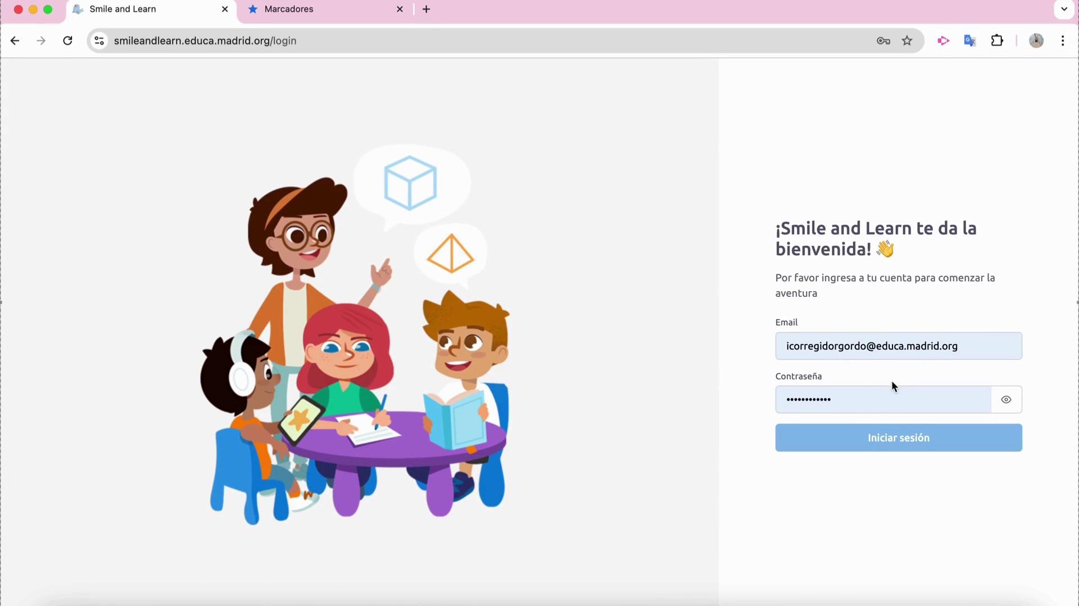Click the Iniciar sesión button
This screenshot has height=606, width=1079.
click(x=898, y=438)
